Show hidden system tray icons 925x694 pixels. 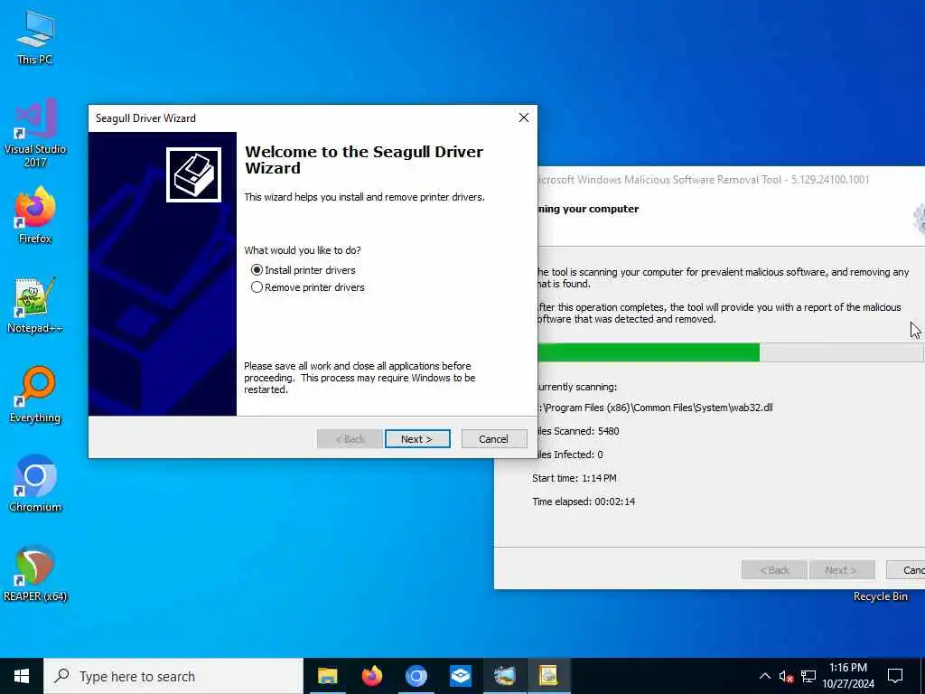pos(764,676)
